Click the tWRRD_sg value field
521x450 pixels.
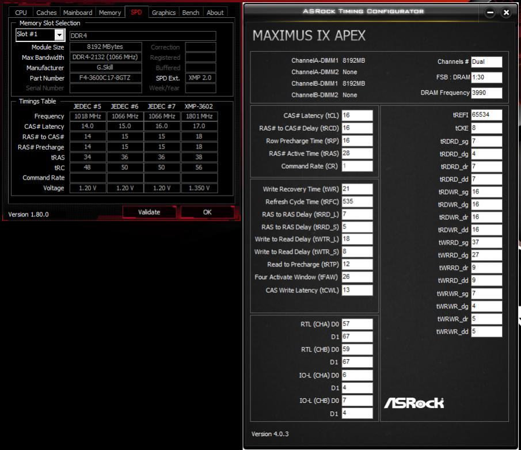pos(486,242)
